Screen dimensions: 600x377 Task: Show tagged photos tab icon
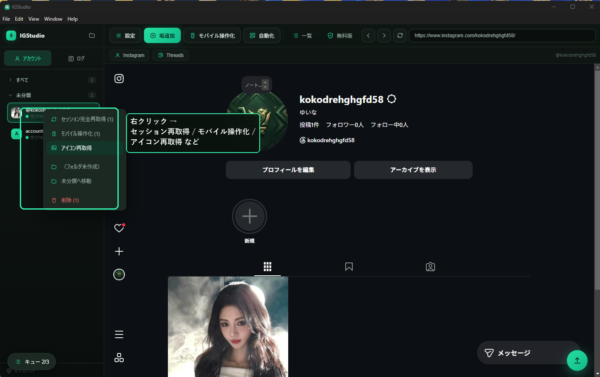point(430,267)
